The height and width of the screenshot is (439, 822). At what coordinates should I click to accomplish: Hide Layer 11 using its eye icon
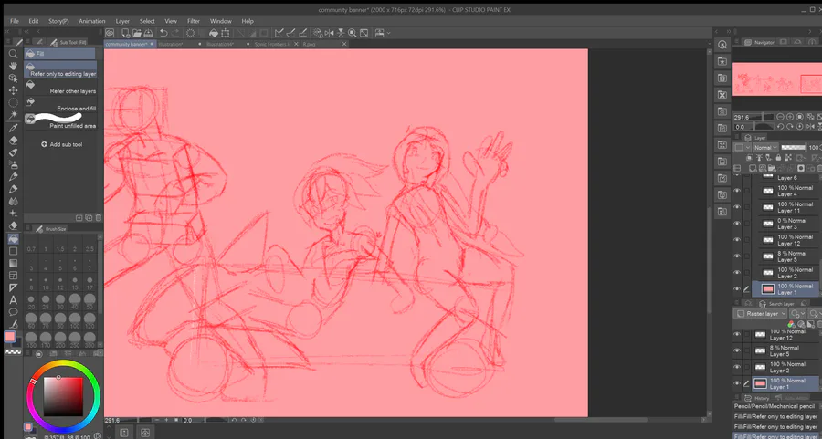[x=737, y=207]
